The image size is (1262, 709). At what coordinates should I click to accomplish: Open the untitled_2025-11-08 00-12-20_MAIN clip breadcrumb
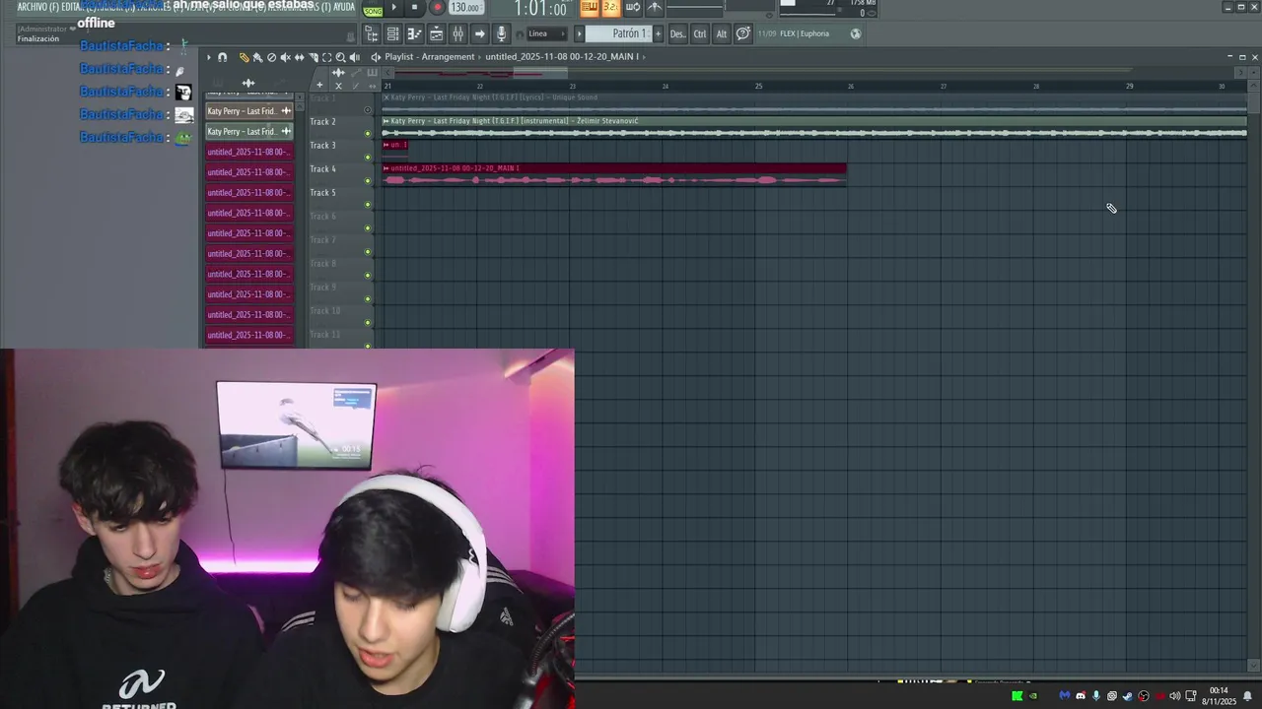pyautogui.click(x=562, y=57)
